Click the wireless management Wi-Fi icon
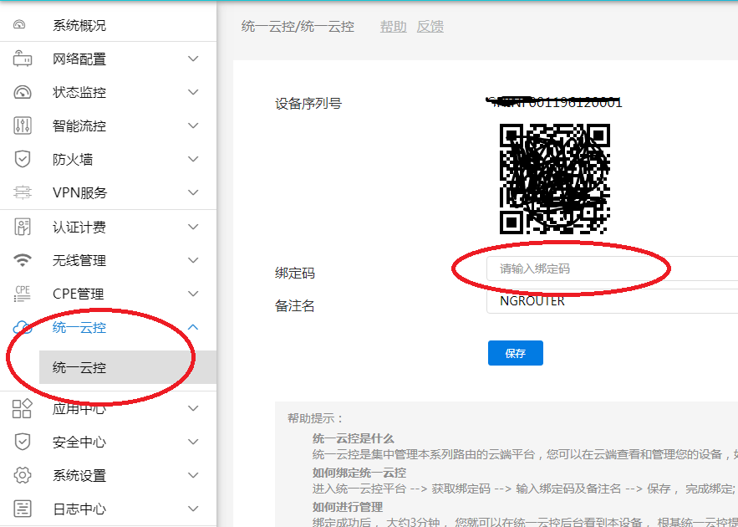 tap(23, 260)
